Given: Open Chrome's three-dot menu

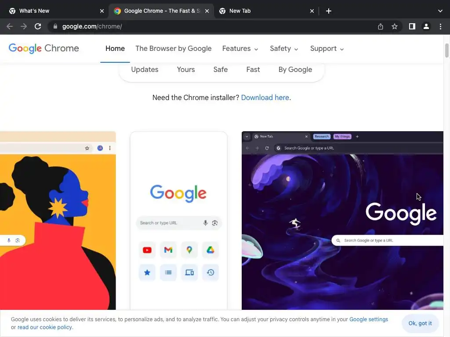Looking at the screenshot, I should 440,26.
